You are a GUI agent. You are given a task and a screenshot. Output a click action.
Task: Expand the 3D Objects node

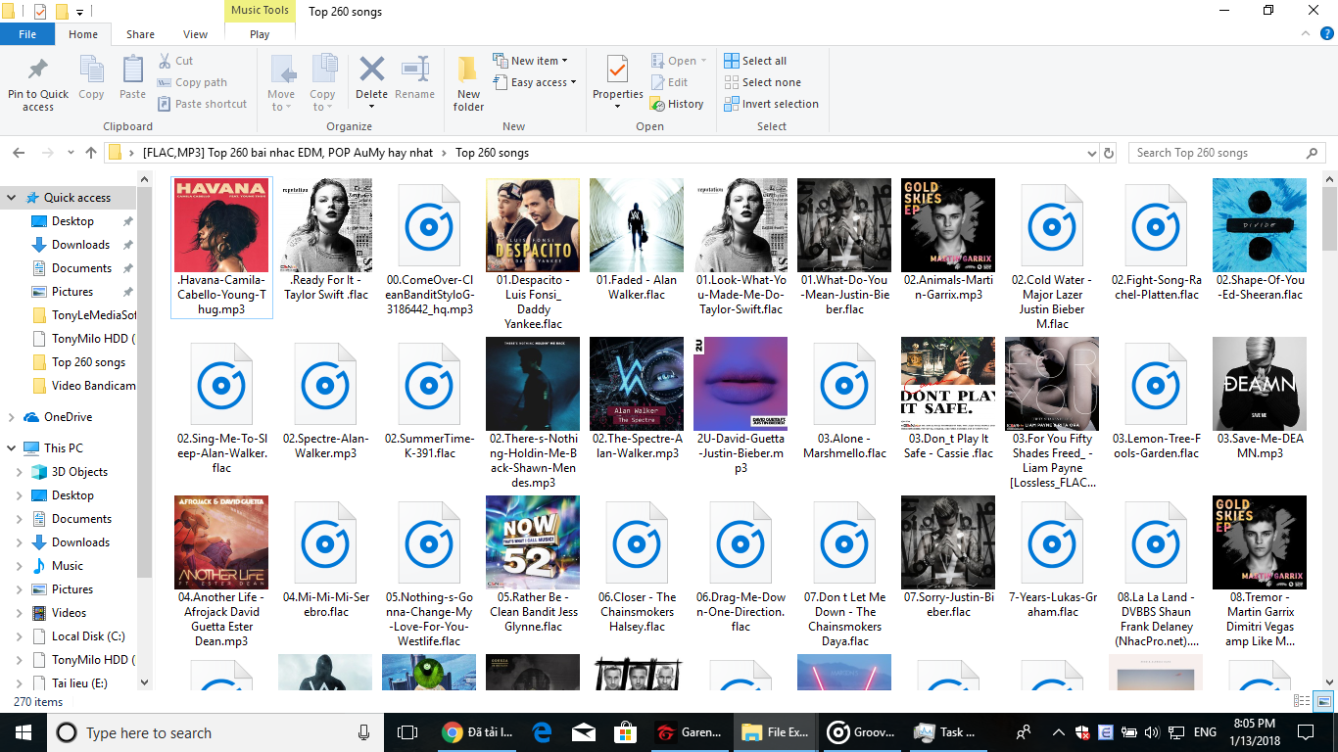click(x=19, y=472)
